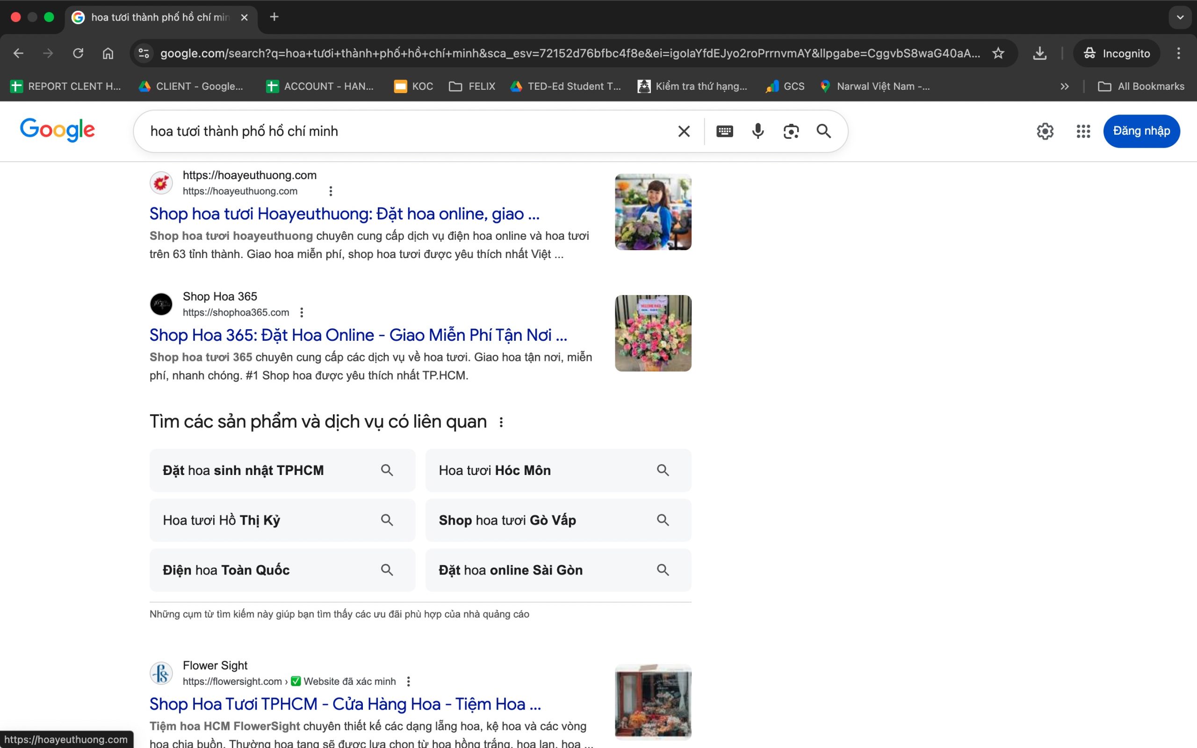1197x748 pixels.
Task: Search Đặt hoa sinh nhật TPHCM
Action: coord(282,470)
